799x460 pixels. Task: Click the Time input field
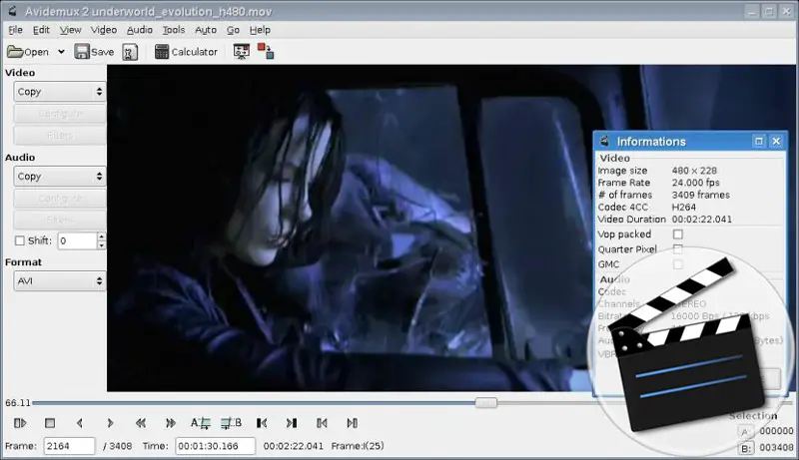215,446
